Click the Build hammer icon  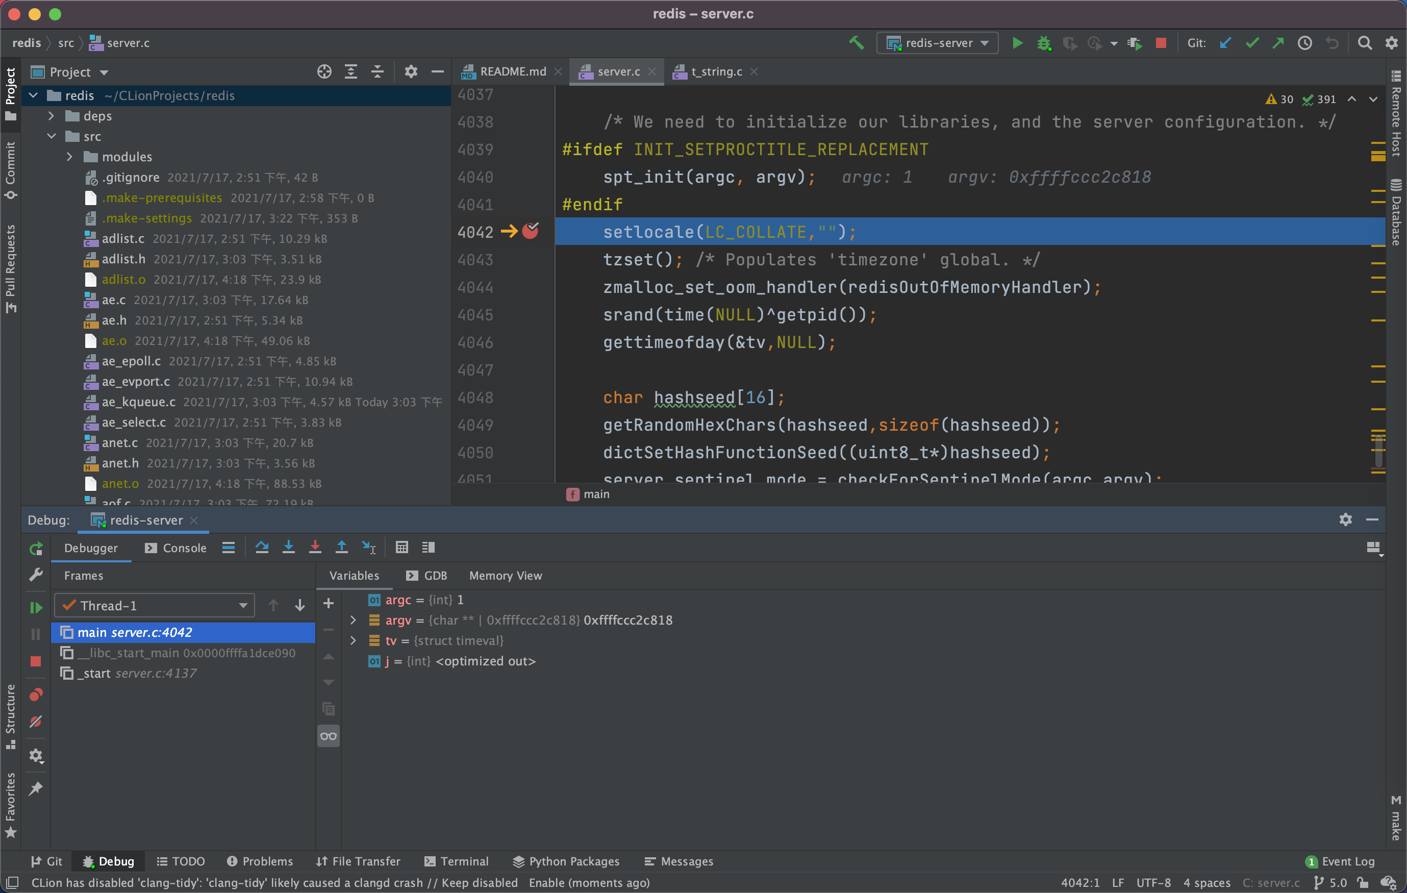(857, 43)
